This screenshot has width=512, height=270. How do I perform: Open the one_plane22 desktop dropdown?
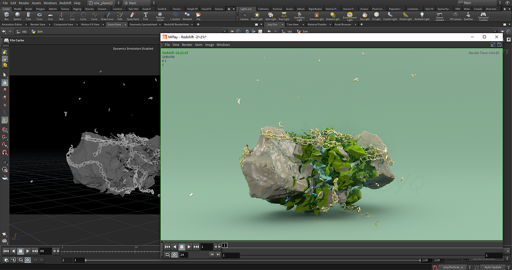click(102, 3)
